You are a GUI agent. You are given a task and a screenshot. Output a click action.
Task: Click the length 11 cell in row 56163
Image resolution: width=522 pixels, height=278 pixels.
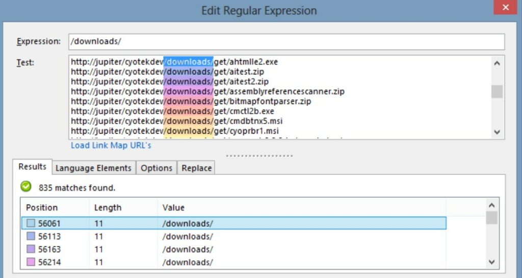(98, 249)
